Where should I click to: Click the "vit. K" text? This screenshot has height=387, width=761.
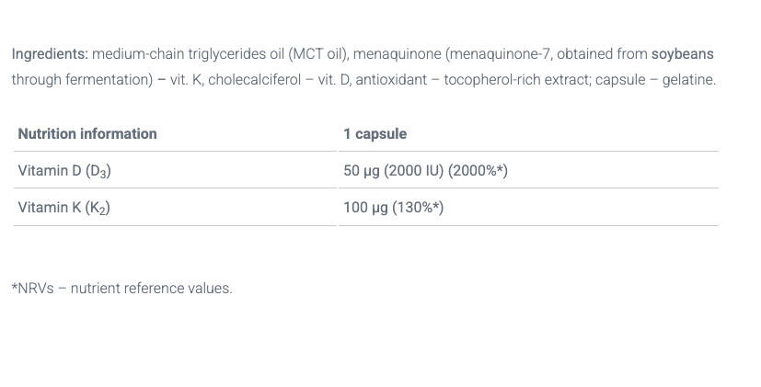[187, 80]
